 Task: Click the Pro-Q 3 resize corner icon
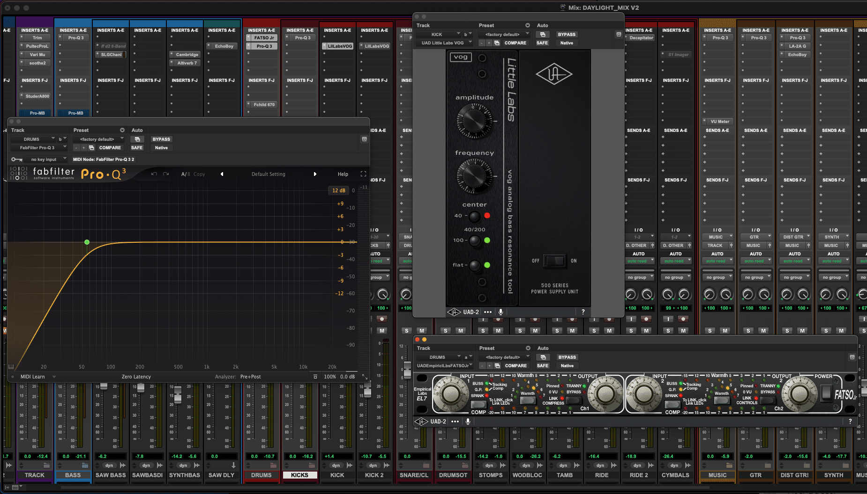pos(365,377)
